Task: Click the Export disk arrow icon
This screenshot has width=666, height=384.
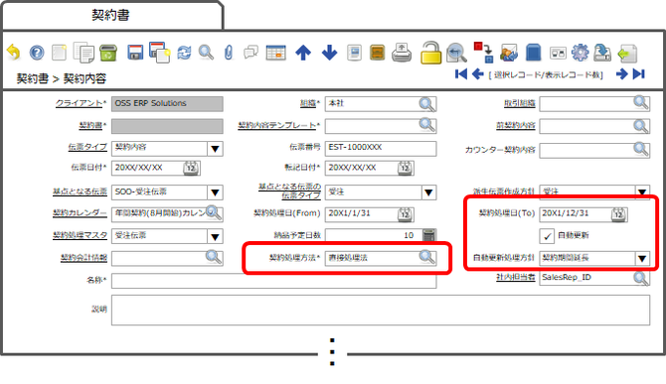Action: point(602,53)
